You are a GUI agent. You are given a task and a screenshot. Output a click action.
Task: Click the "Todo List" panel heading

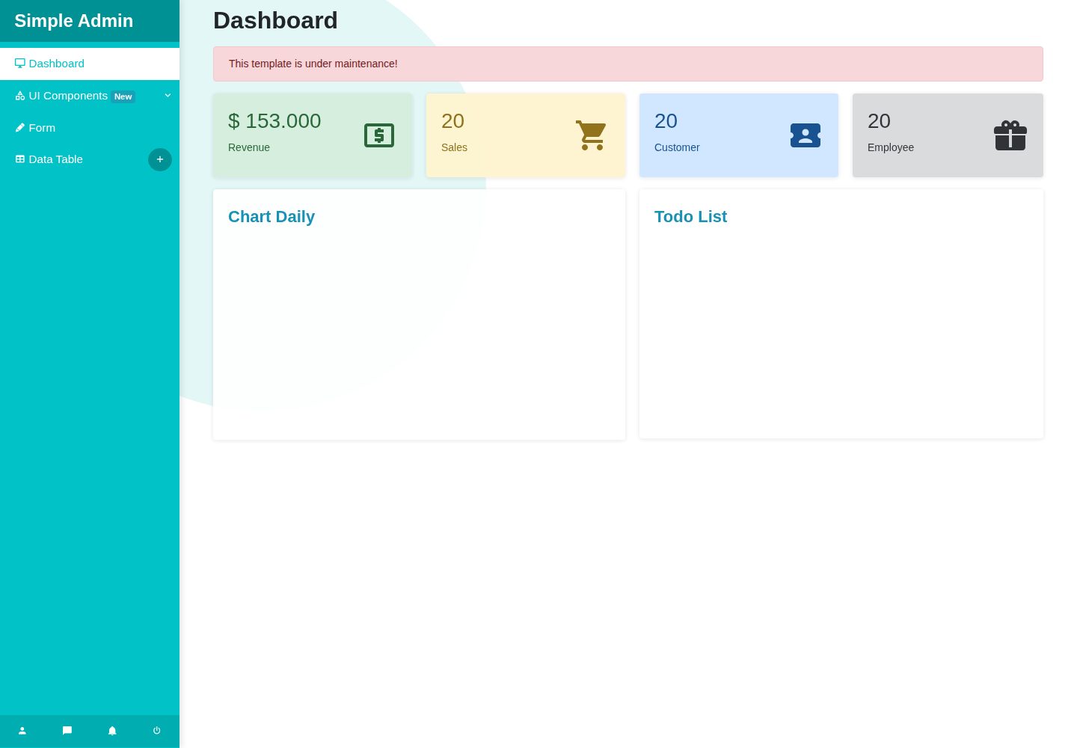point(690,217)
